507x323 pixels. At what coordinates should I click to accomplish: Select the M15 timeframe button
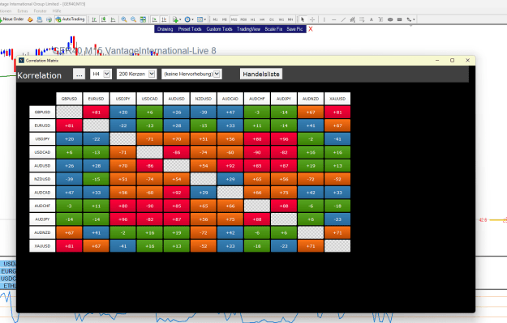point(234,19)
